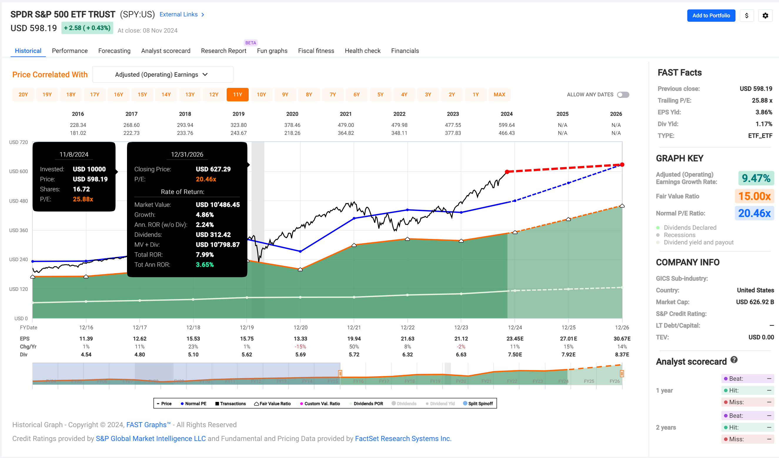Viewport: 779px width, 458px height.
Task: Open the Health check tab
Action: (363, 51)
